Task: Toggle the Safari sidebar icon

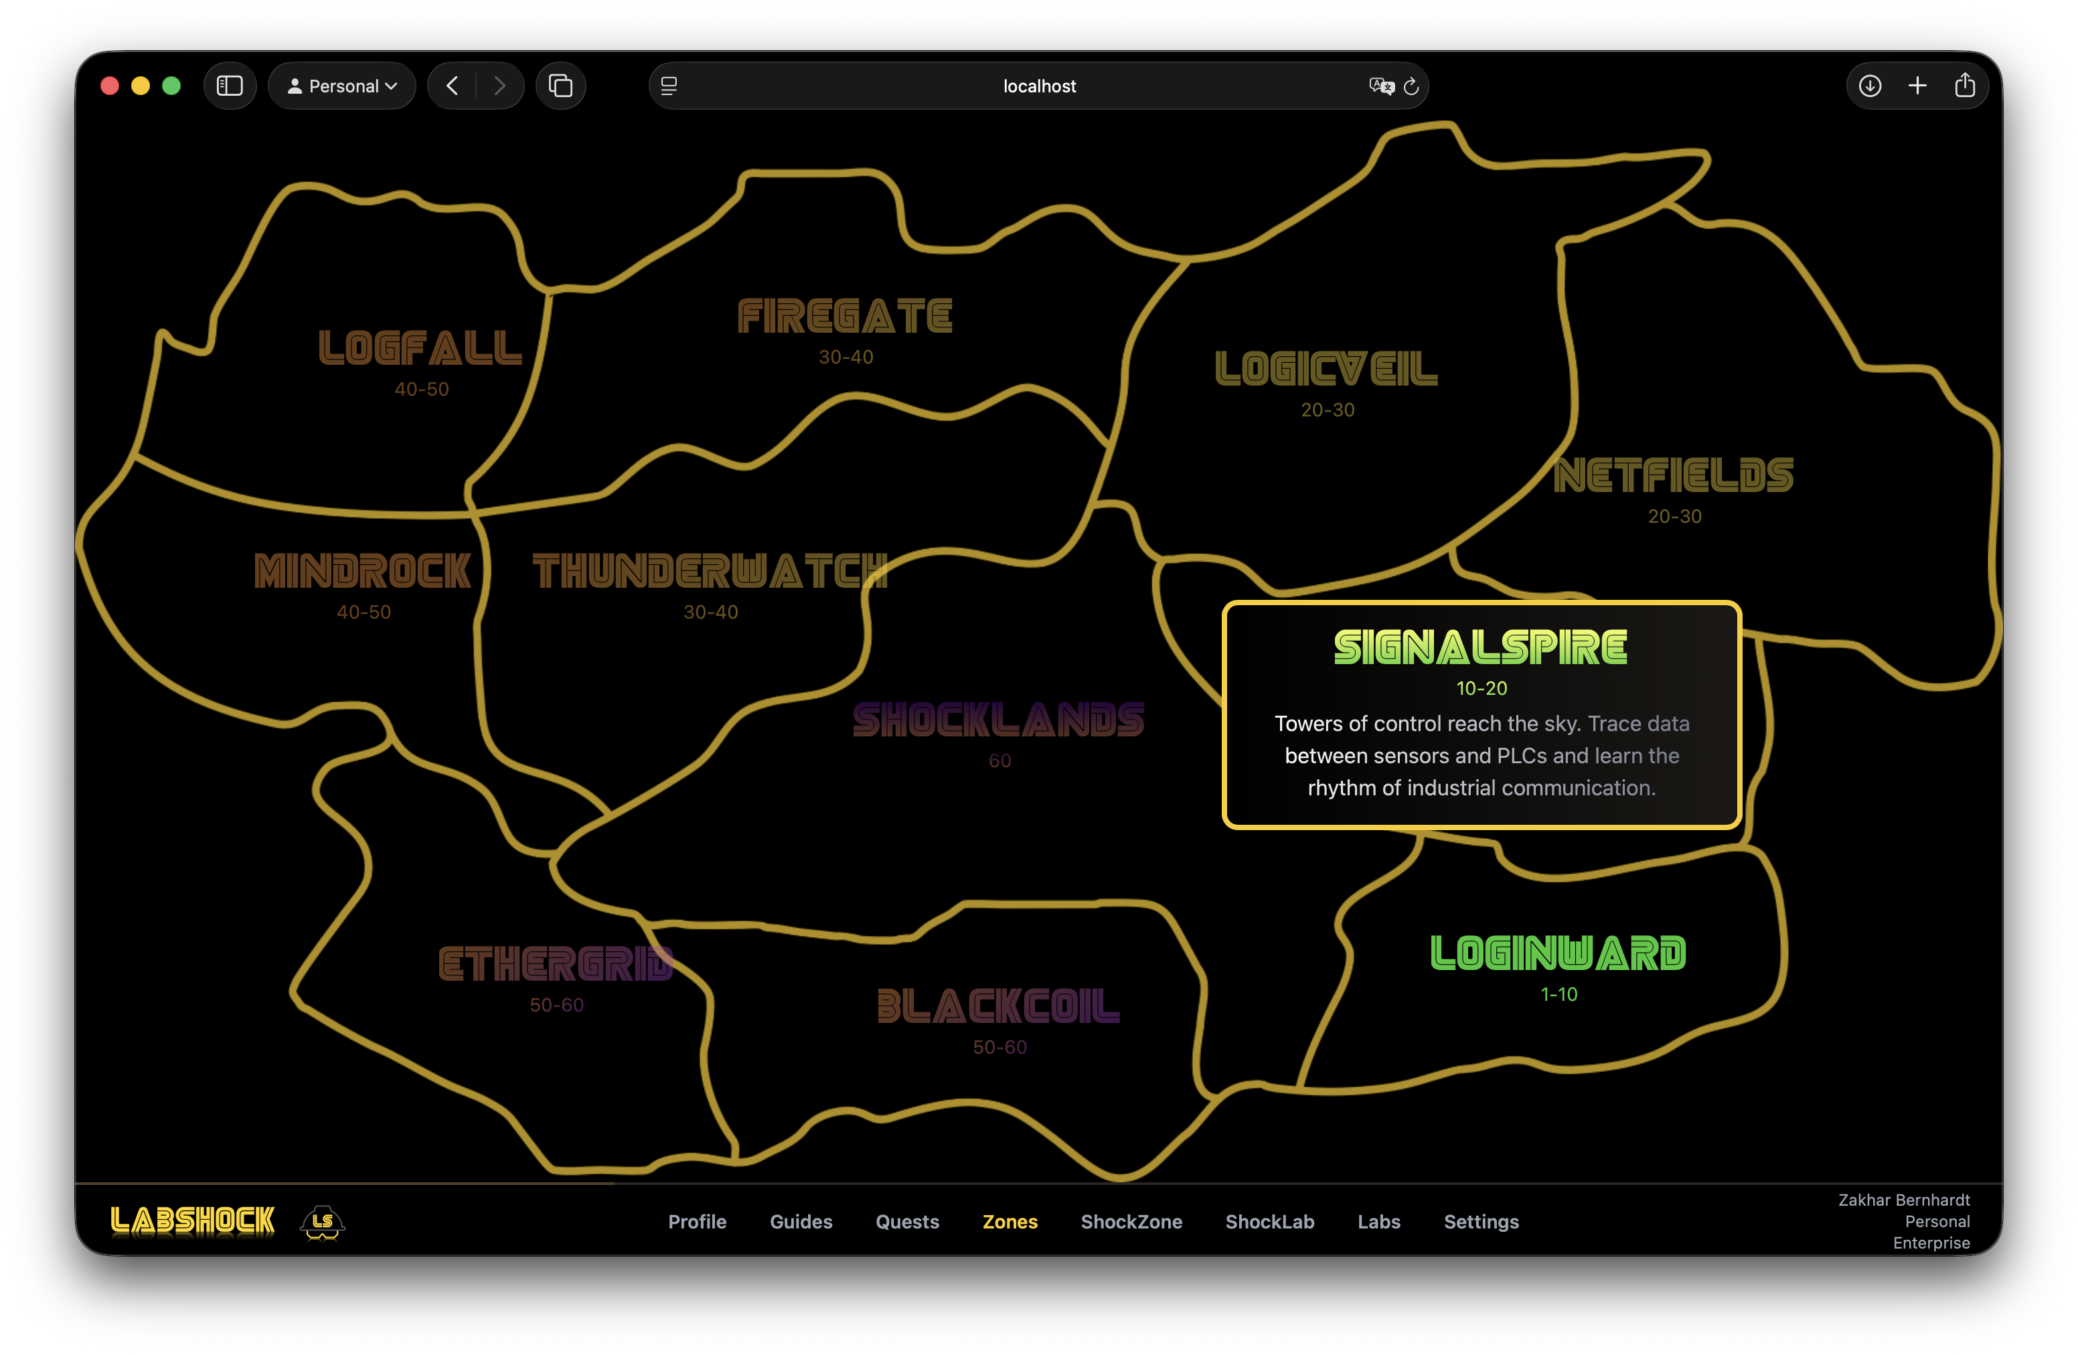Action: click(230, 86)
